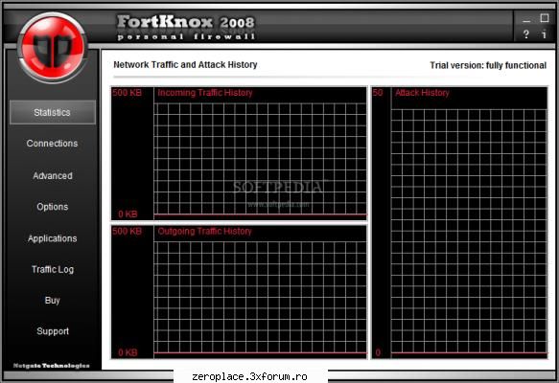Click the Netgate Technologies label

pos(52,366)
